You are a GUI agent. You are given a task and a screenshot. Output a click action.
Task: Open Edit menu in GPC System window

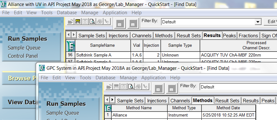[57, 77]
